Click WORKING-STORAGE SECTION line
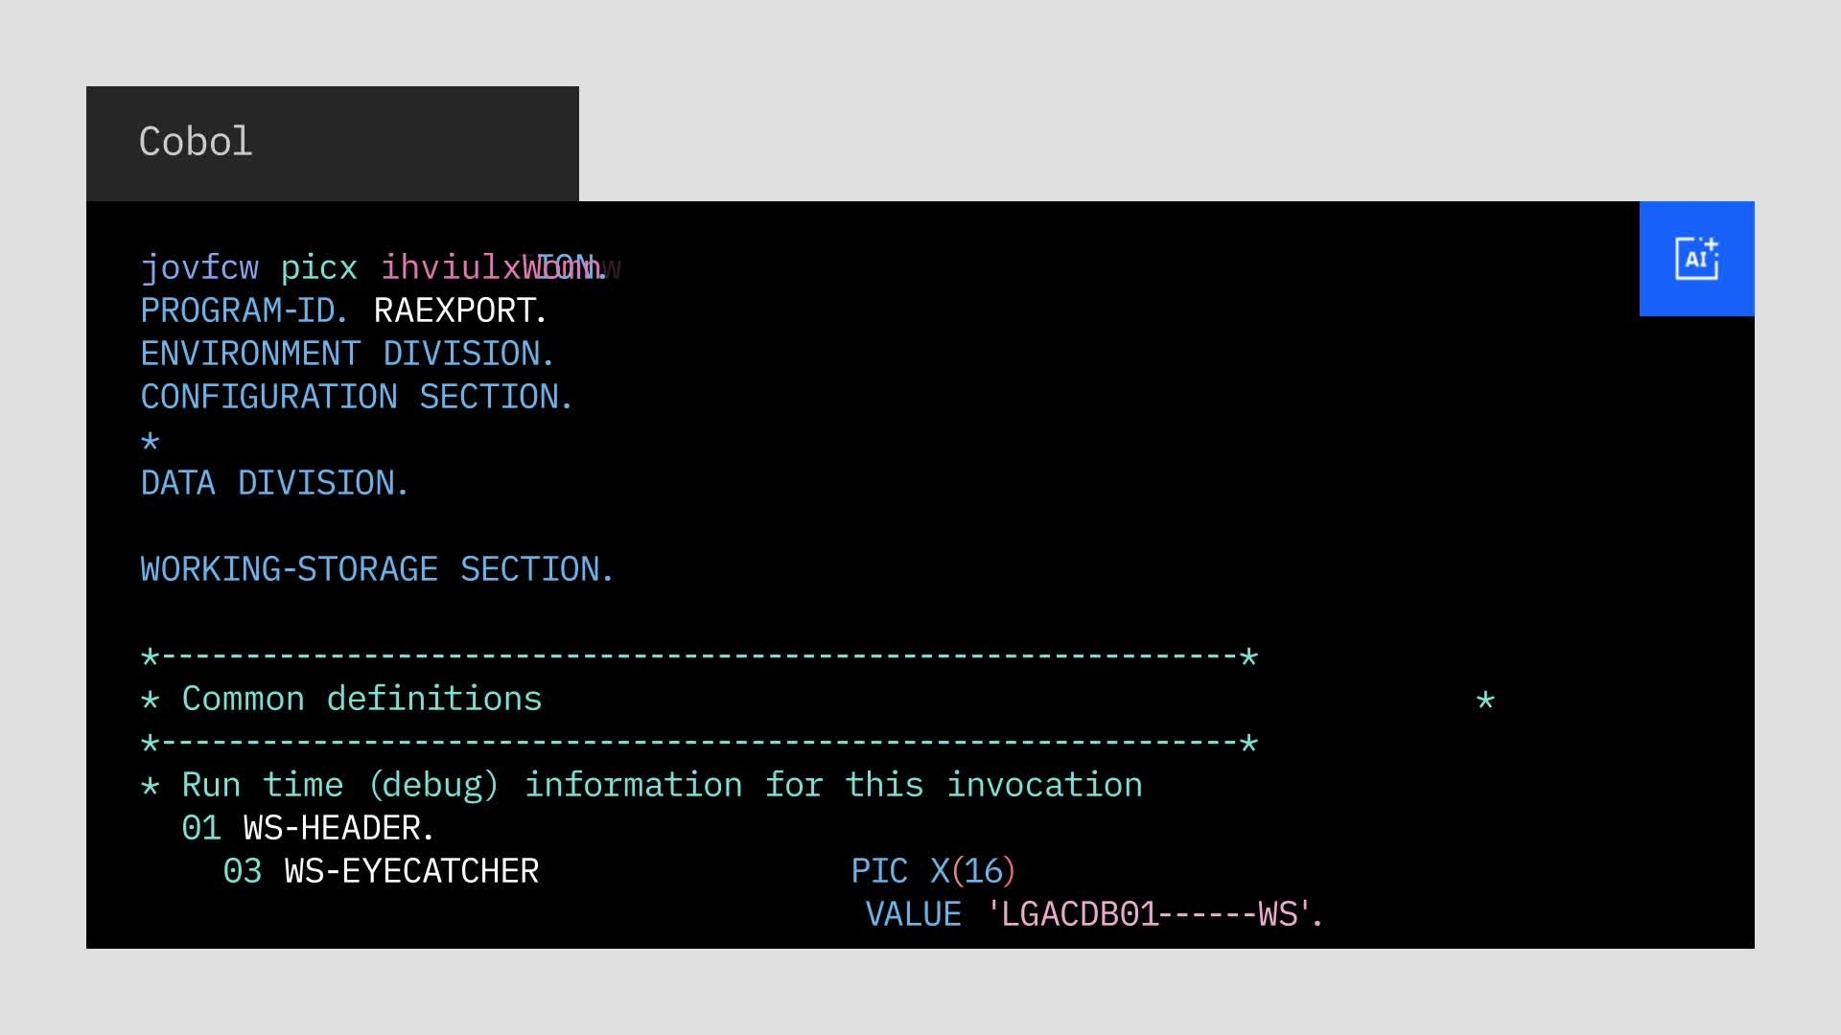1841x1035 pixels. [377, 569]
